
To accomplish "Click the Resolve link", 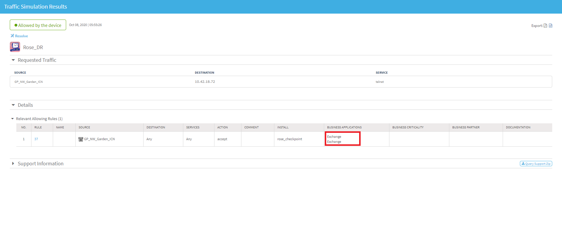I will (x=21, y=36).
